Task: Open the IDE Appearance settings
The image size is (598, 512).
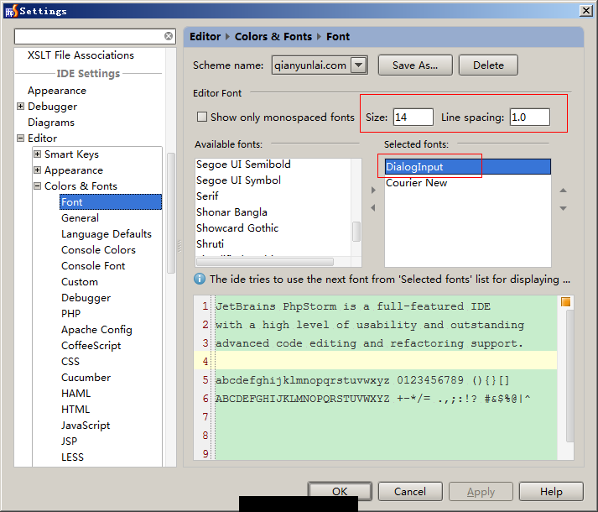Action: coord(57,91)
